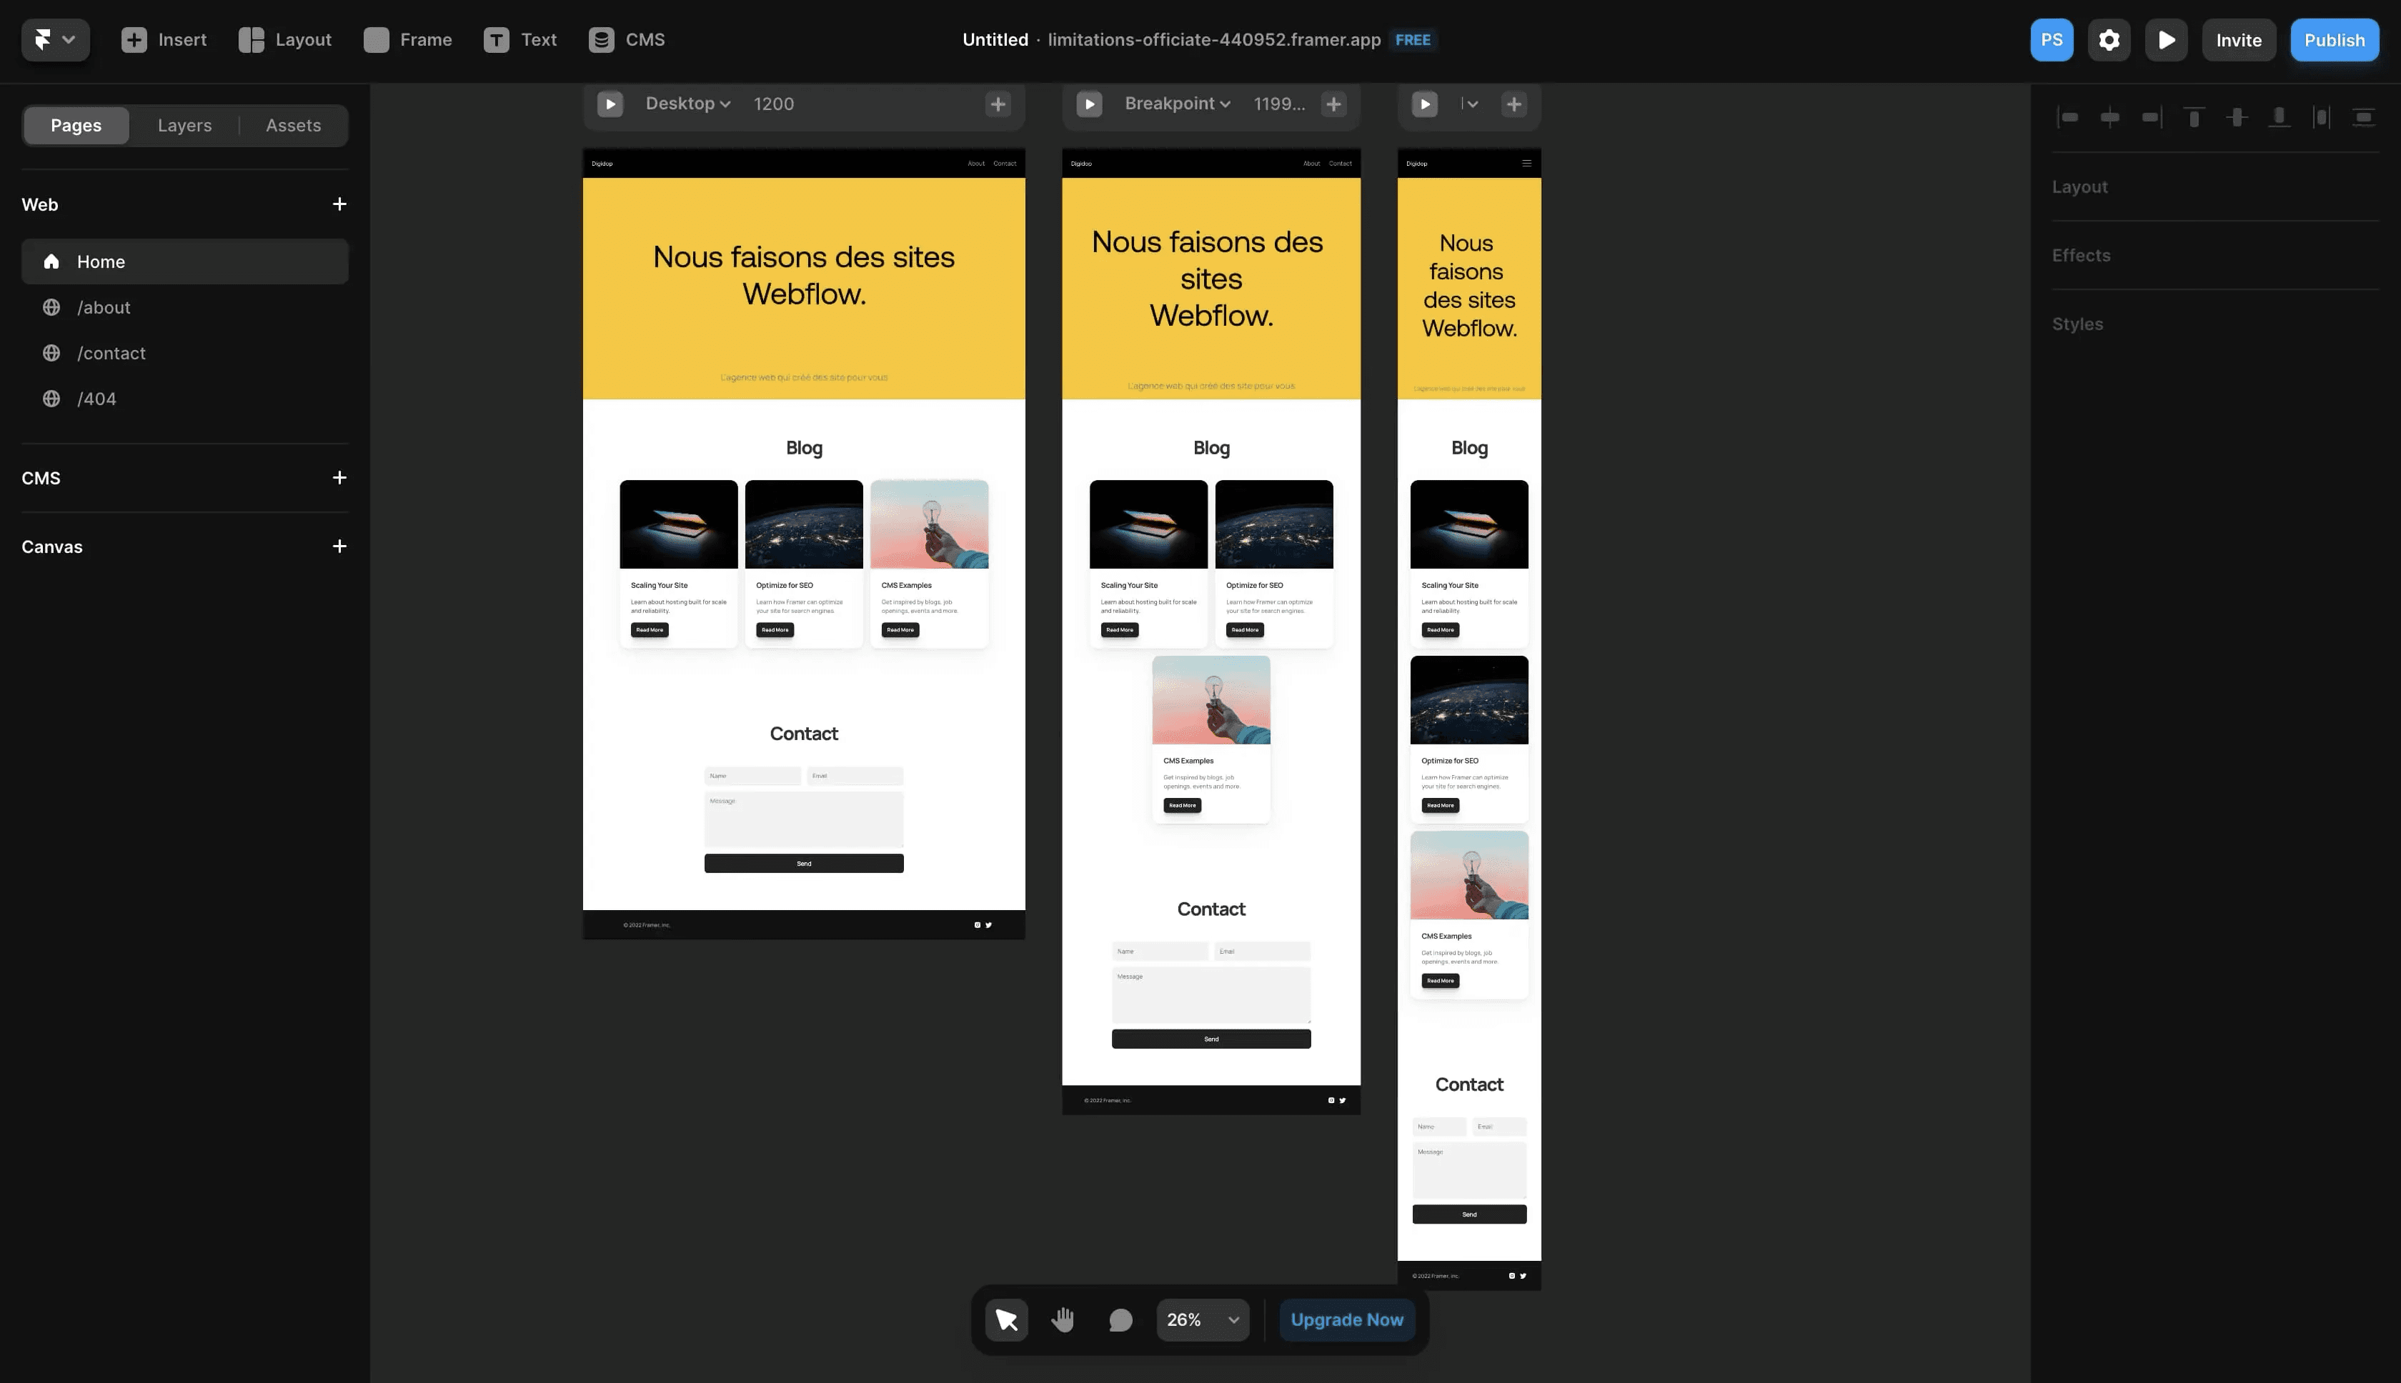Add a new Web page
This screenshot has width=2401, height=1383.
point(339,204)
